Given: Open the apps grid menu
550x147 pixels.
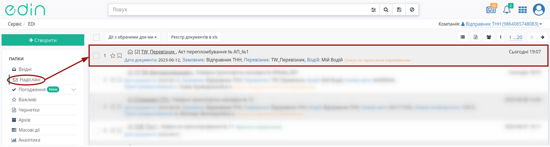Looking at the screenshot, I should pyautogui.click(x=523, y=9).
